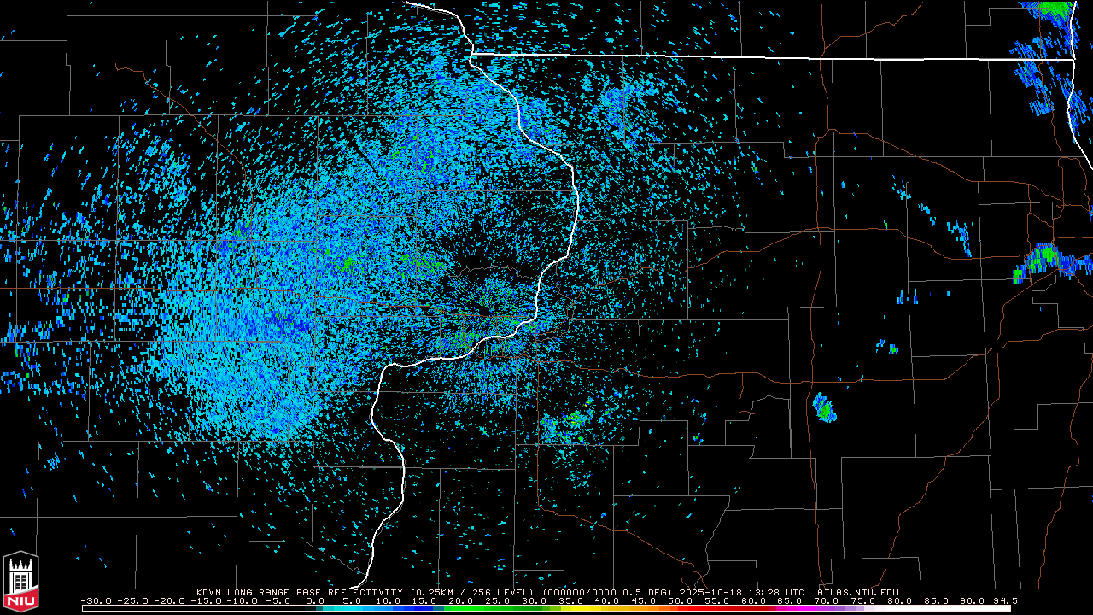The image size is (1093, 615).
Task: Click the -30.0 scale label
Action: coord(96,601)
